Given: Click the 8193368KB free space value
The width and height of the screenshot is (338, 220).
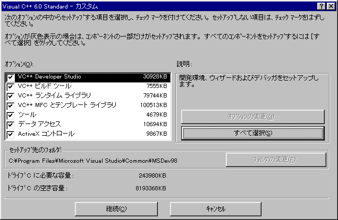Looking at the screenshot, I should coord(151,188).
